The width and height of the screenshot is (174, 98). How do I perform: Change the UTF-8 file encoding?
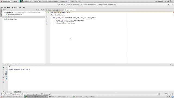point(167,94)
